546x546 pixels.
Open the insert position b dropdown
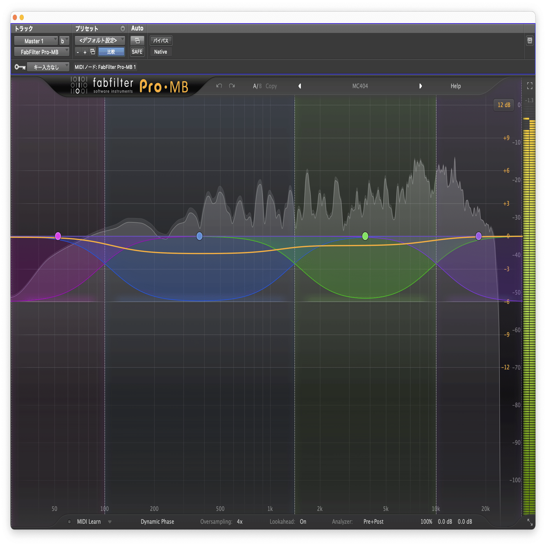coord(64,41)
